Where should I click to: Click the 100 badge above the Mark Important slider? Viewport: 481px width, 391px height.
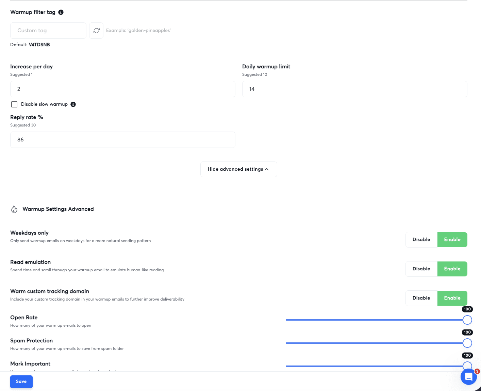[467, 355]
